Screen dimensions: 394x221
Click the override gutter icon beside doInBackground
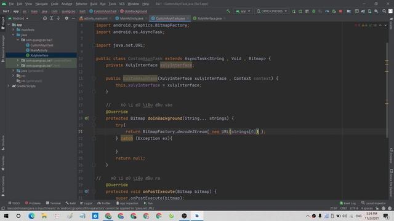coord(86,118)
